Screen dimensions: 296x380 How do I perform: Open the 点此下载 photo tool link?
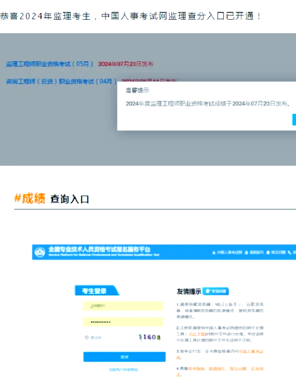point(197,334)
